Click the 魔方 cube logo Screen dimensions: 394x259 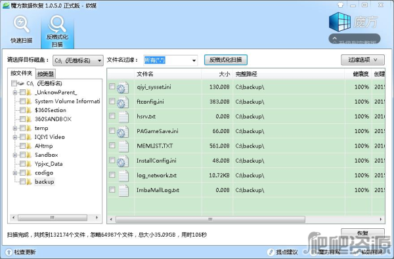pos(339,22)
